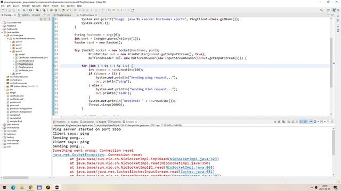Click the Open Type toolbar icon
Screen dimensions: 341x191
coord(63,10)
